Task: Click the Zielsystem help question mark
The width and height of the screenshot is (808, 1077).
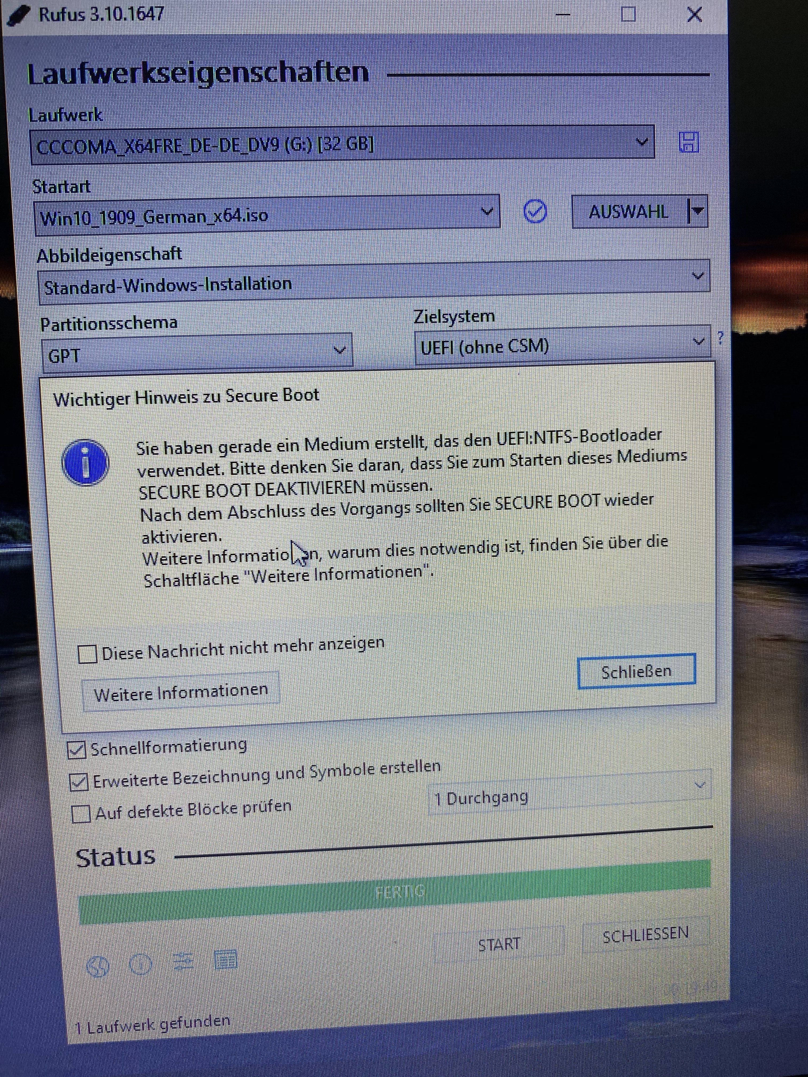Action: (720, 337)
